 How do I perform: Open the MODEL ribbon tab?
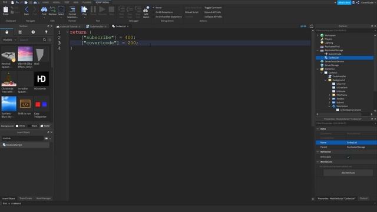coord(57,2)
